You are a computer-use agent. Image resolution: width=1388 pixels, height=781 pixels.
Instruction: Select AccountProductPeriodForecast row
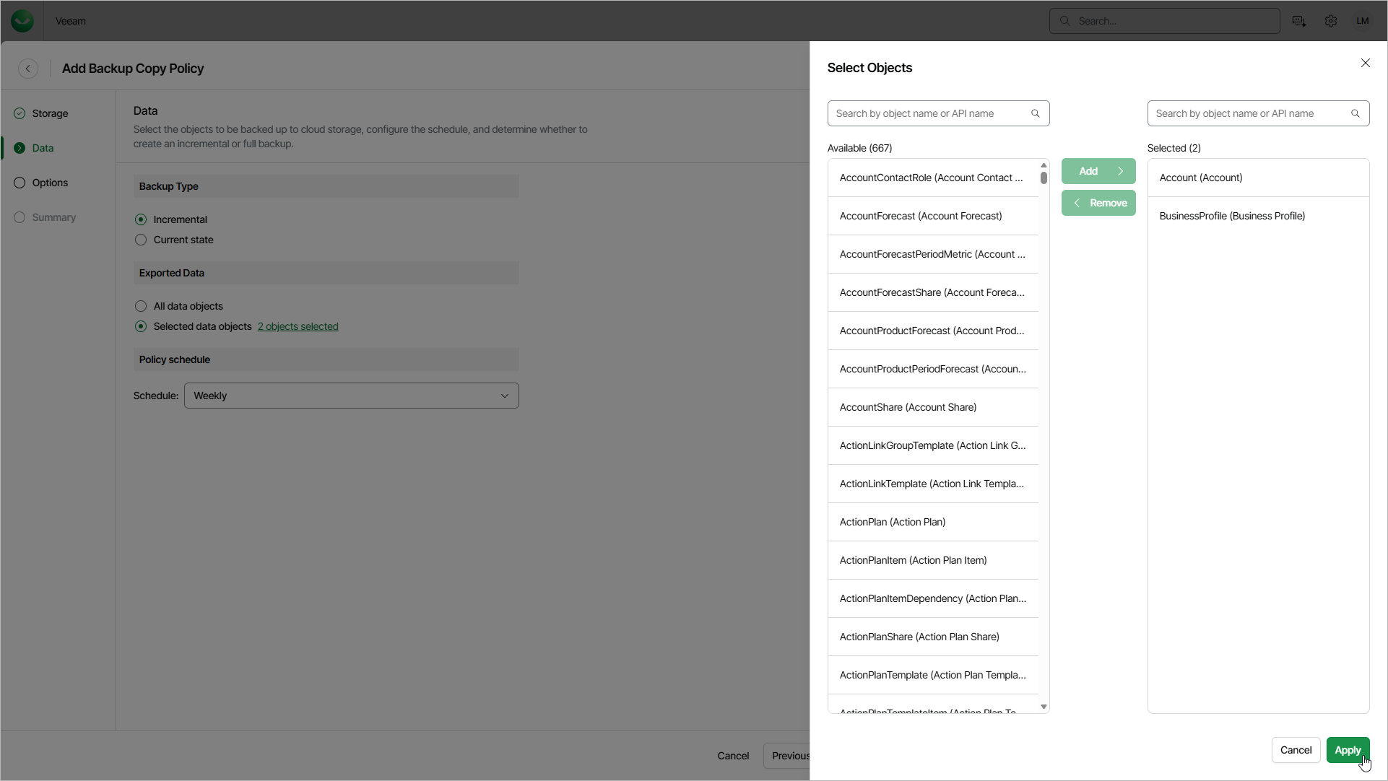[932, 369]
